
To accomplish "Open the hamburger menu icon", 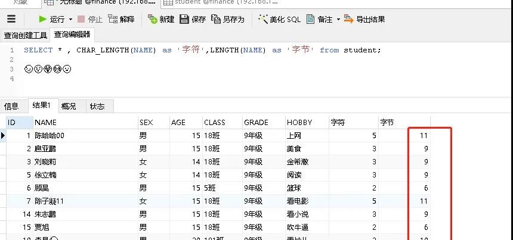I will tap(11, 19).
